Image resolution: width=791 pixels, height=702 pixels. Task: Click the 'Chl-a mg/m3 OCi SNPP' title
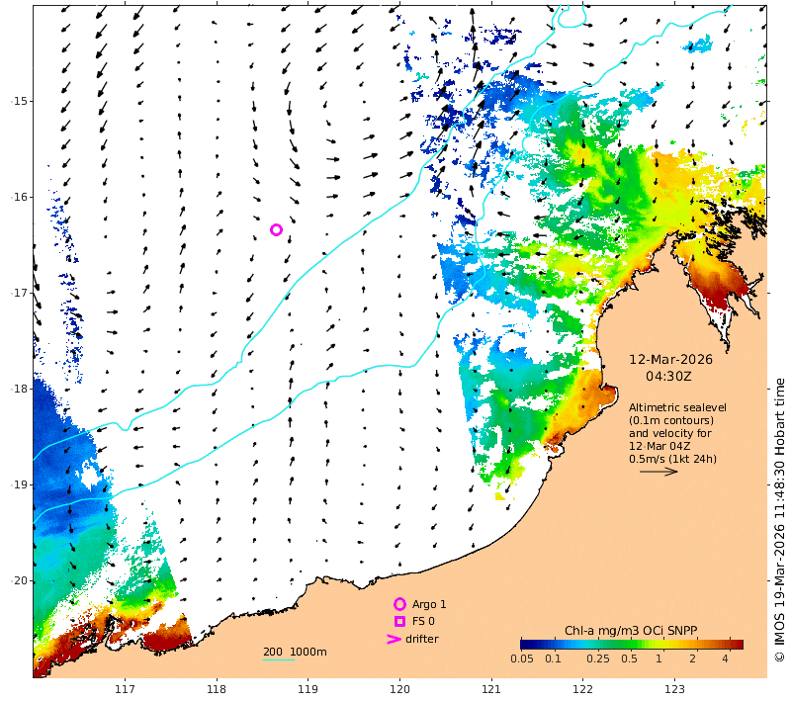click(631, 631)
